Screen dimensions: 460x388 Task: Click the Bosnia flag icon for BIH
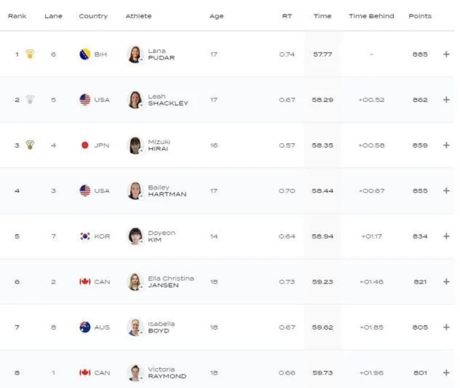[x=85, y=54]
